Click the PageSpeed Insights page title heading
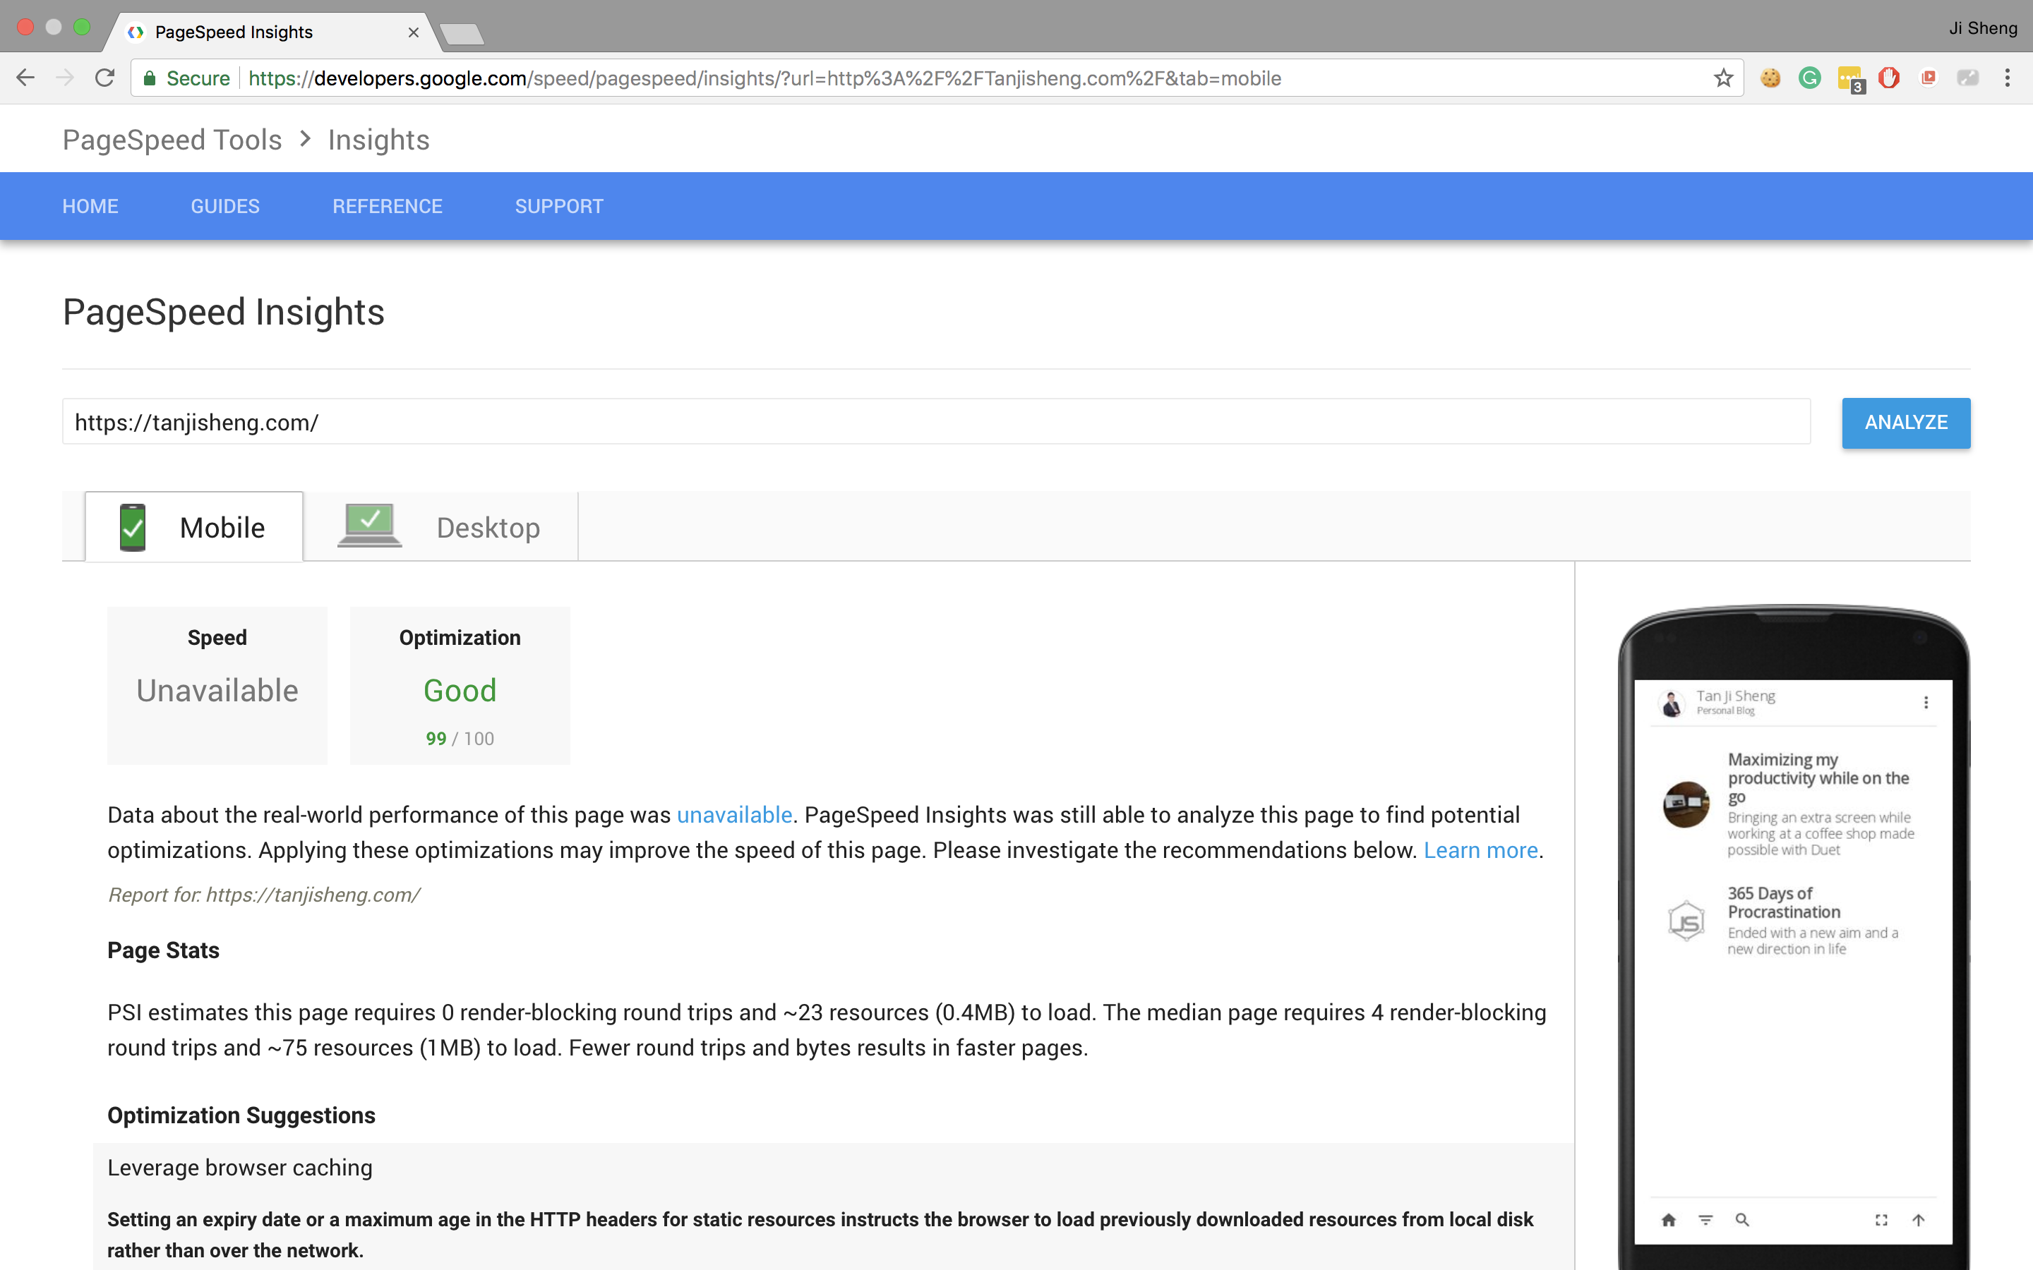The image size is (2033, 1270). point(224,312)
